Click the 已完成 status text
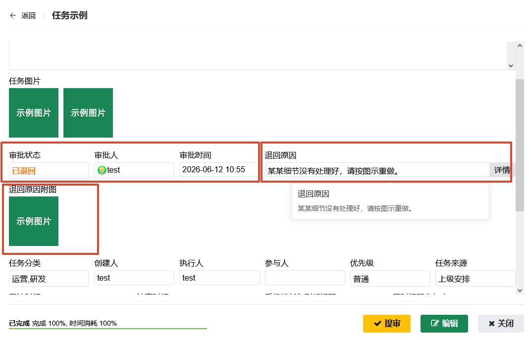 [19, 323]
